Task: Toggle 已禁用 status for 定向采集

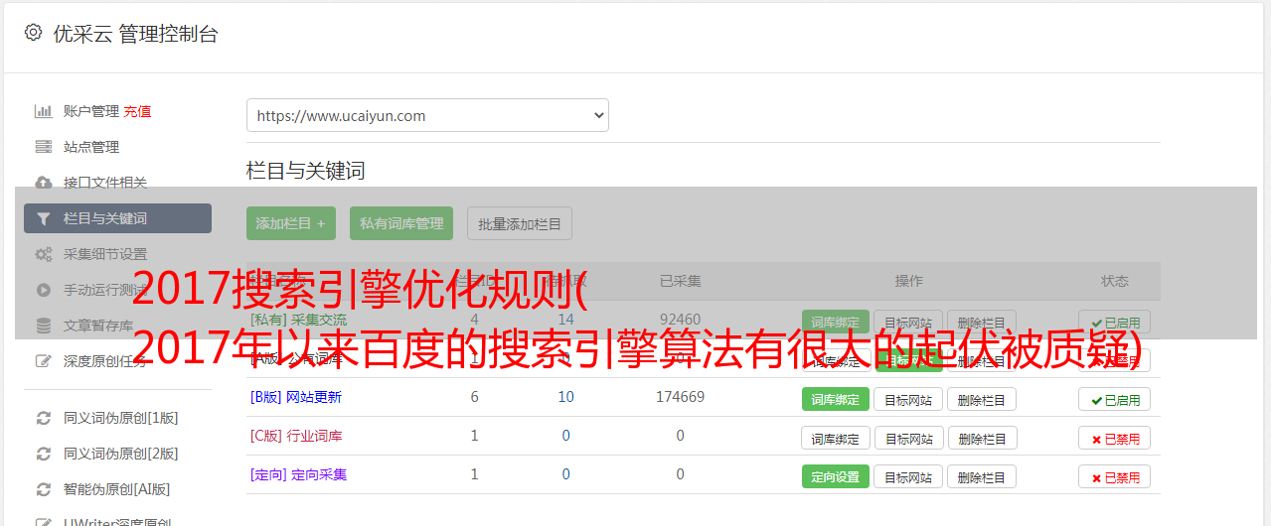Action: (1115, 476)
